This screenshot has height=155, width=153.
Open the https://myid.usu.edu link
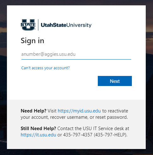(x=79, y=111)
